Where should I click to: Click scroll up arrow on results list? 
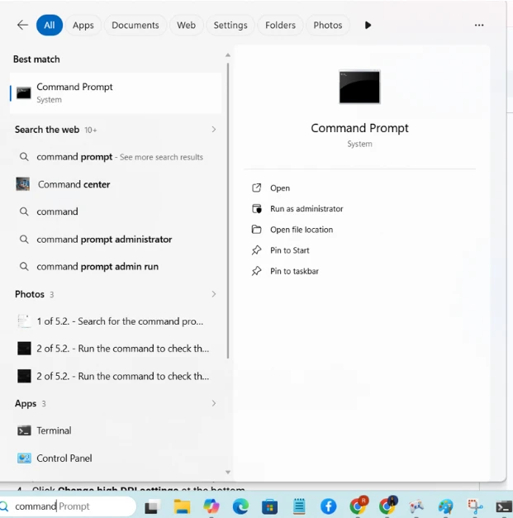[228, 55]
